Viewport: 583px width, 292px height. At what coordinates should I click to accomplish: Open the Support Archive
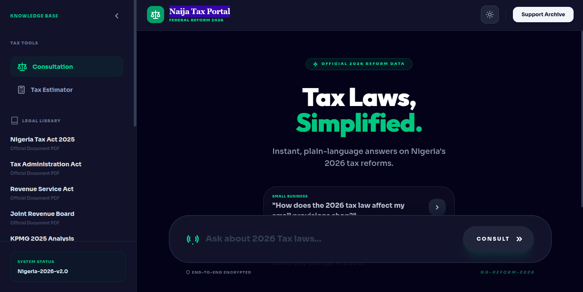(543, 14)
